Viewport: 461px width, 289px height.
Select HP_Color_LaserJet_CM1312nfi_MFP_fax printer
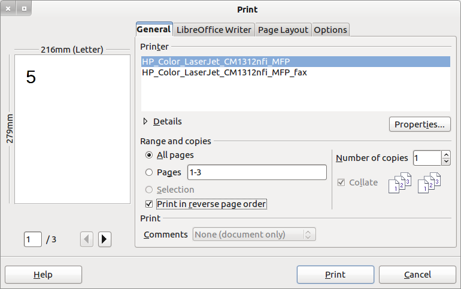coord(225,72)
